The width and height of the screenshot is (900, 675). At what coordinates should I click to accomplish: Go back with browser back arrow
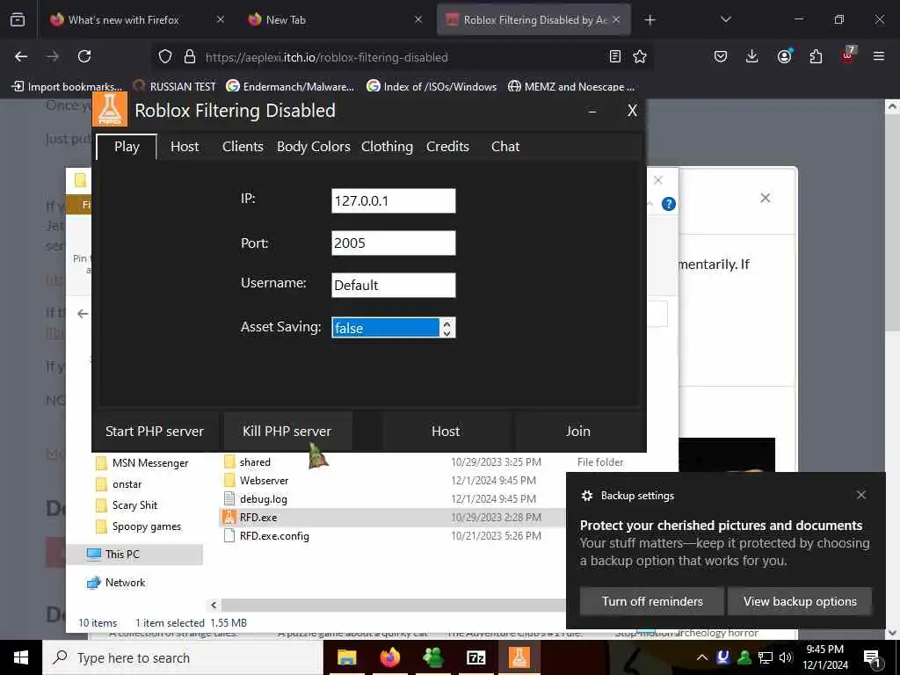[21, 56]
